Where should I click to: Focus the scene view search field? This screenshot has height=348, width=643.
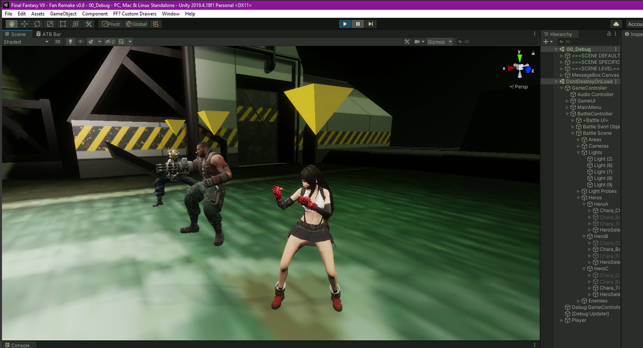coord(497,42)
